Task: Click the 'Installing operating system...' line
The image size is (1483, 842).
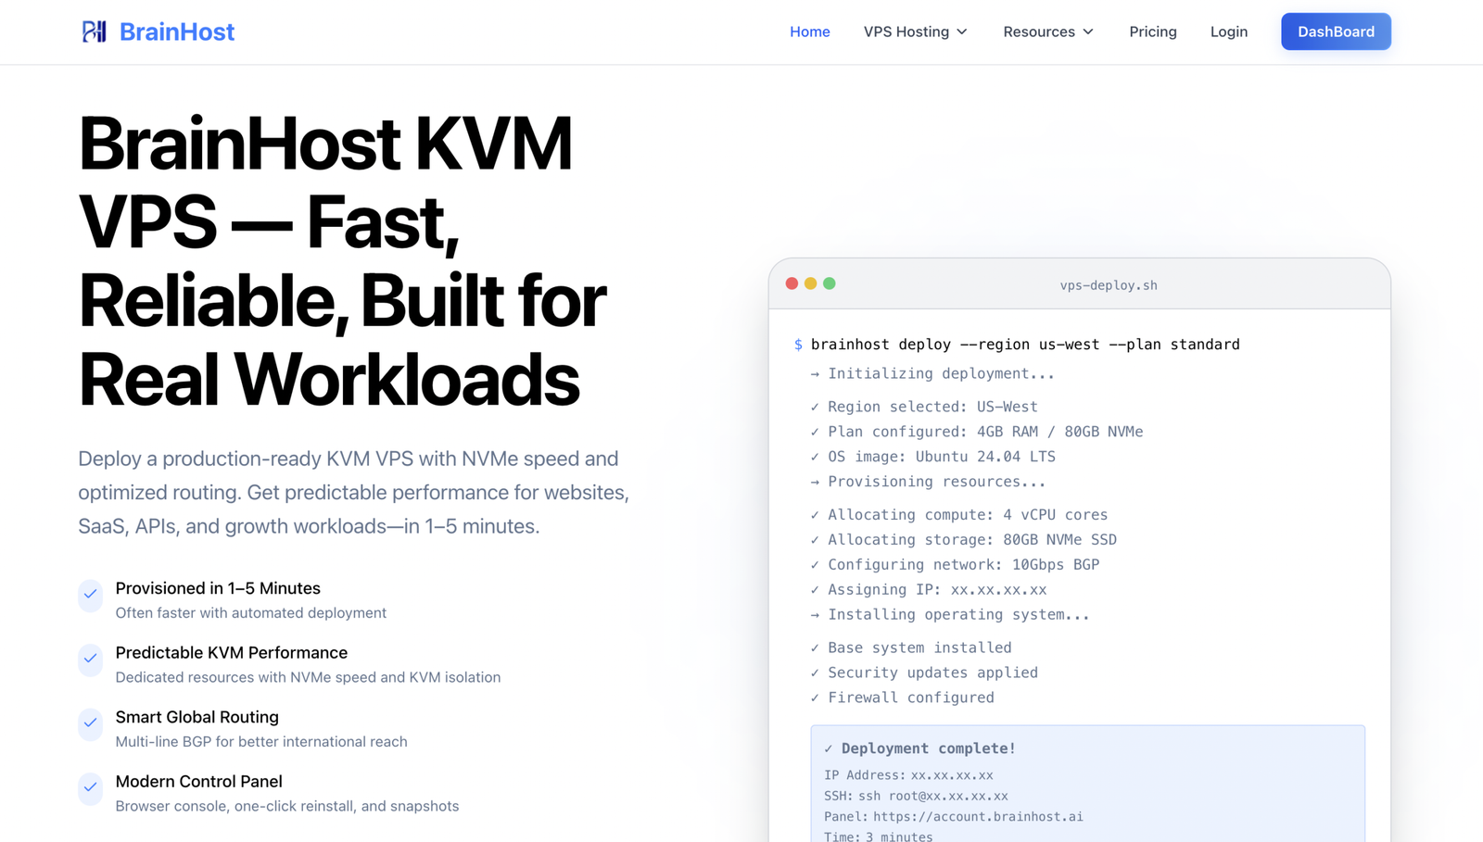Action: (950, 615)
